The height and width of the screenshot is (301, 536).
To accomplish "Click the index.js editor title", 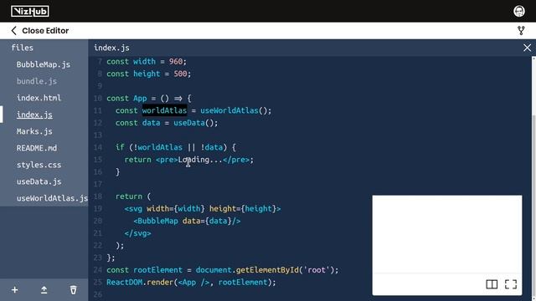I will pyautogui.click(x=111, y=48).
